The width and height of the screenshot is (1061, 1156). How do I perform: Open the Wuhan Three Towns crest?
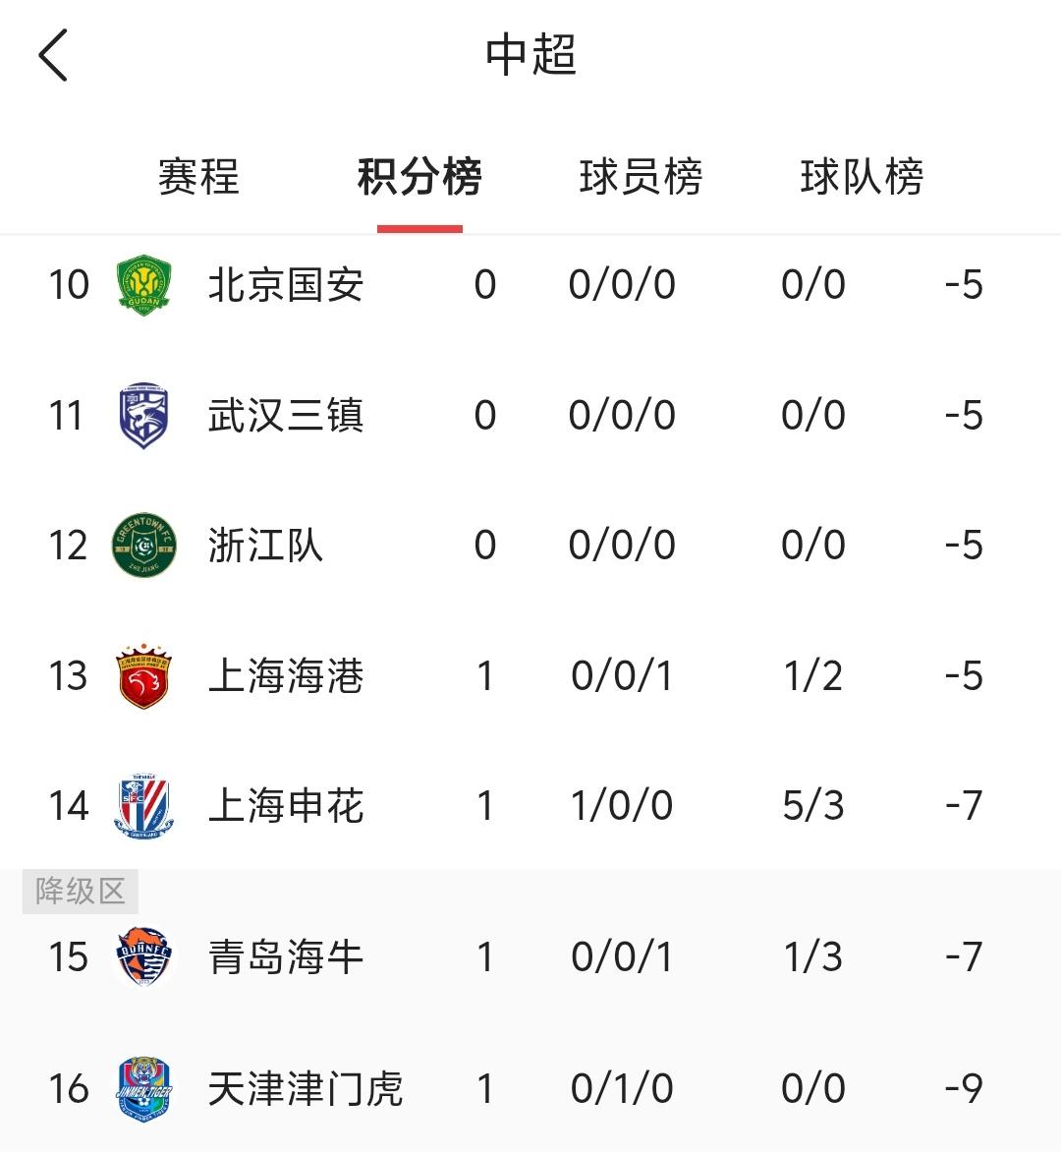pyautogui.click(x=144, y=415)
